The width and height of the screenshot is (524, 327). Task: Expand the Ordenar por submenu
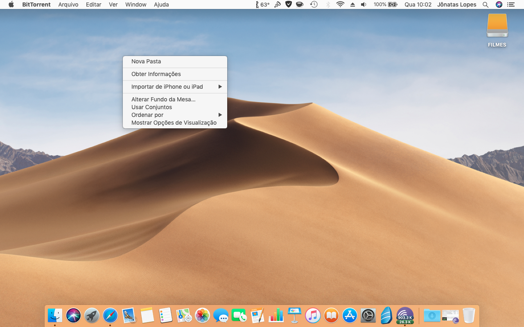tap(175, 115)
